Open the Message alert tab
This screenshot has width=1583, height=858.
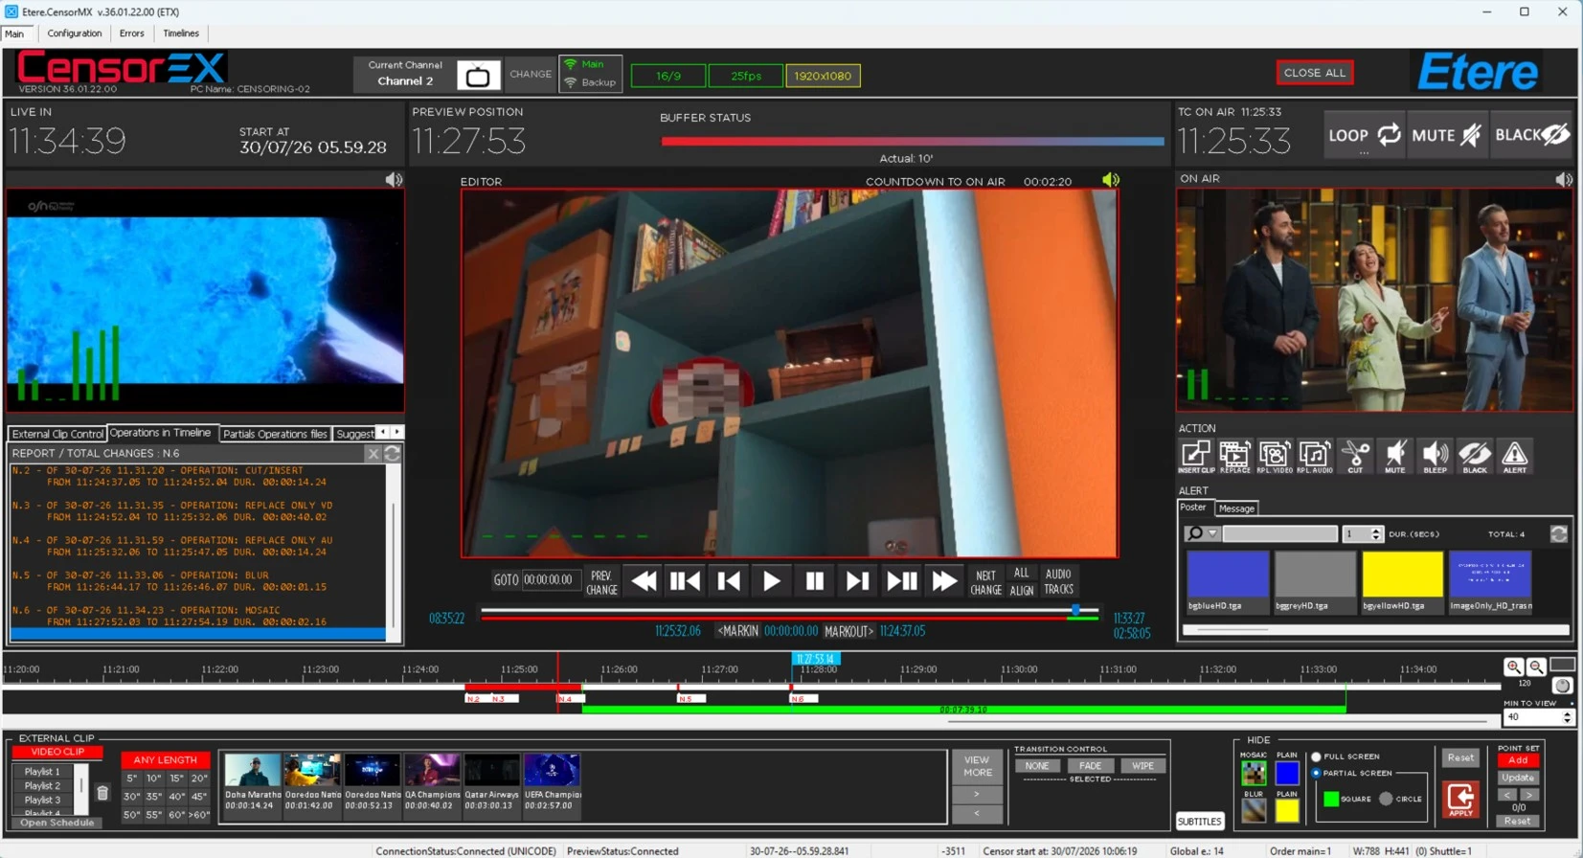[x=1236, y=508]
